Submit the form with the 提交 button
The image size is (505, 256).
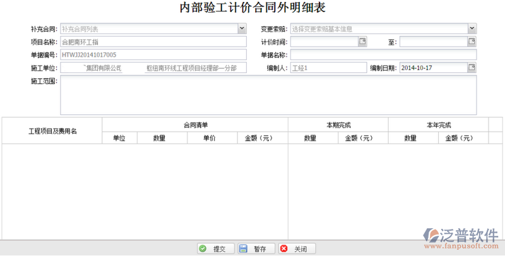[x=215, y=249]
